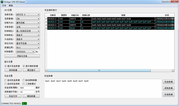Click the 设备号 column header
This screenshot has height=106, width=179.
click(x=53, y=15)
